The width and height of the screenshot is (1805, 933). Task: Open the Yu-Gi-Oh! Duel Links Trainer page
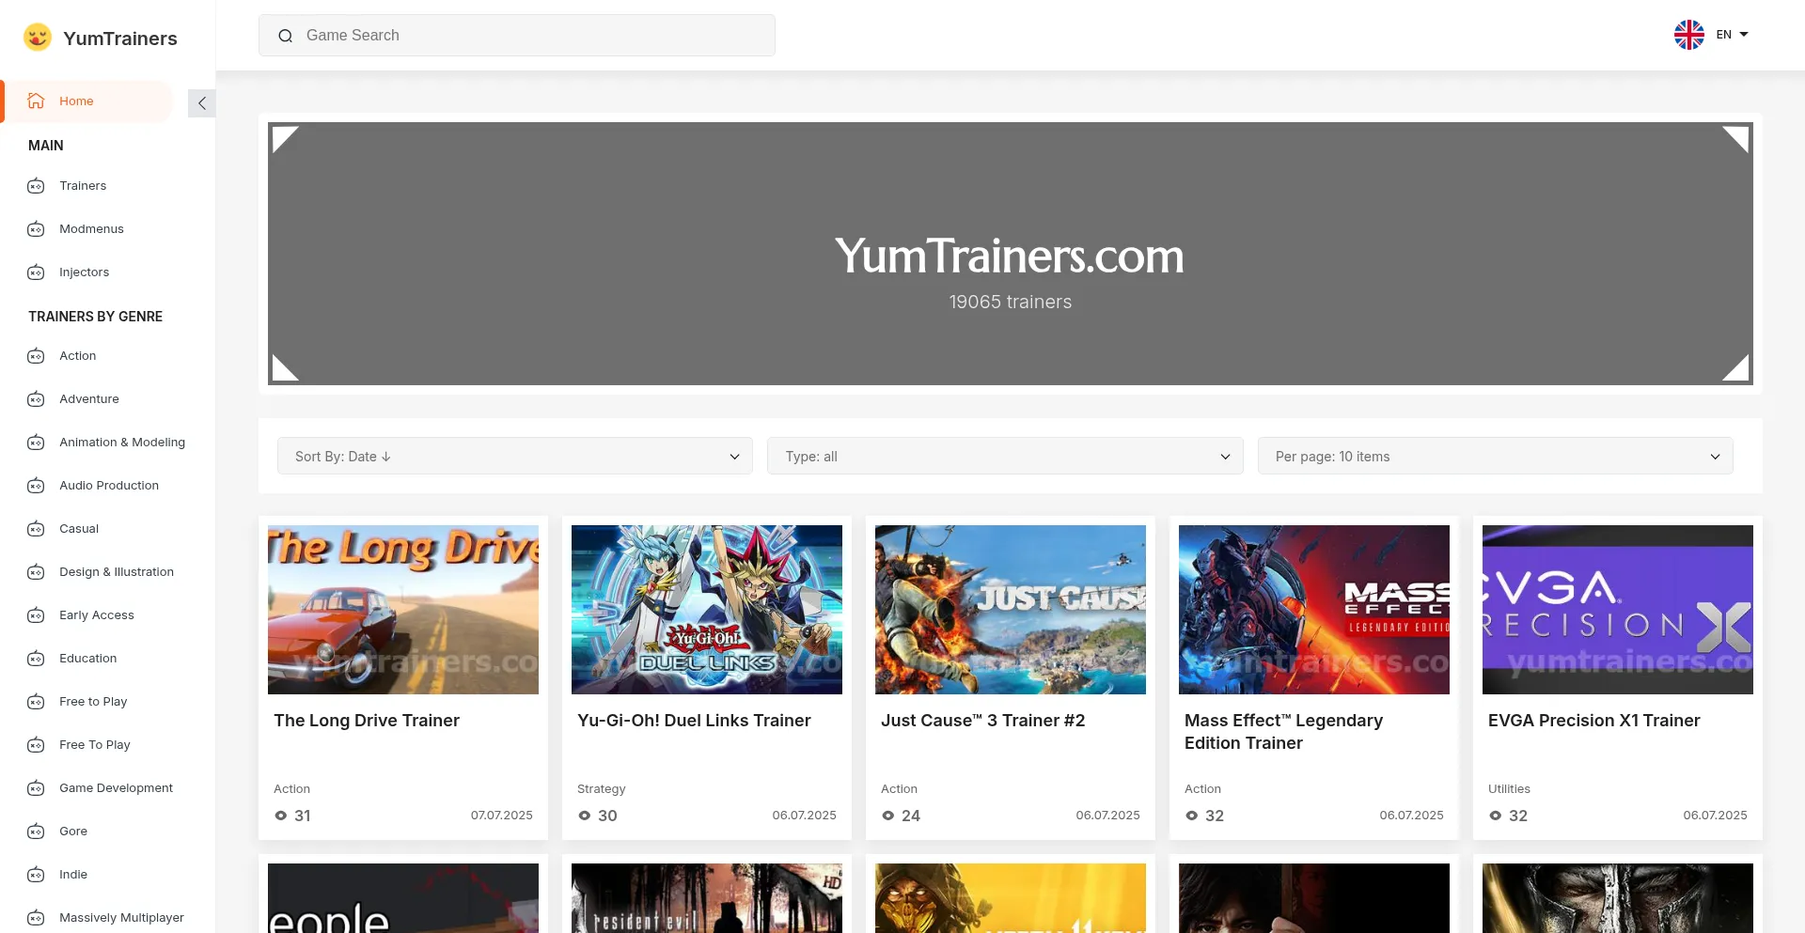pyautogui.click(x=694, y=721)
